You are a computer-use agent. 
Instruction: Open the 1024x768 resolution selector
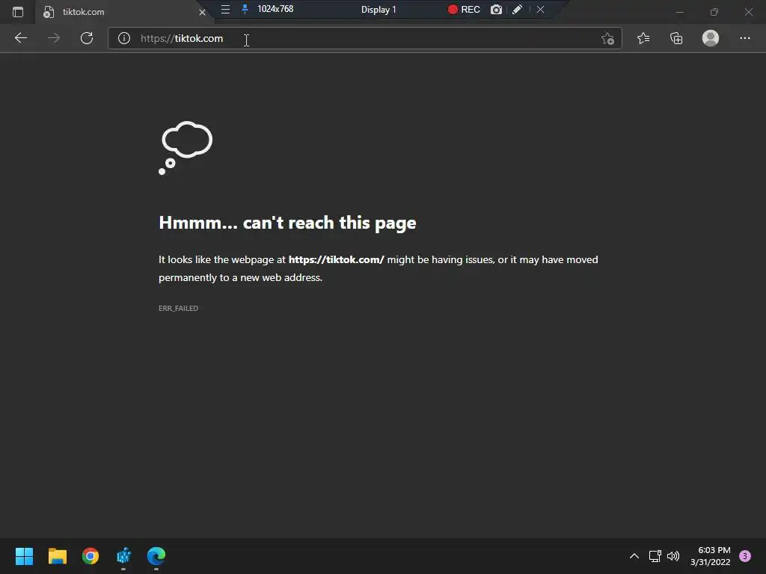(275, 9)
